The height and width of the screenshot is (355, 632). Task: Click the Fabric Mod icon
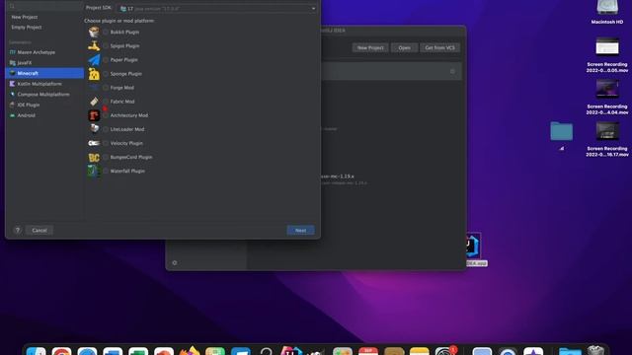tap(94, 102)
